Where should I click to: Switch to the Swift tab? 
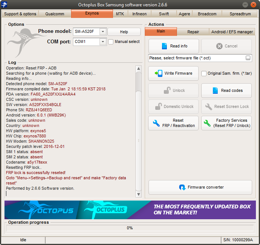[164, 14]
